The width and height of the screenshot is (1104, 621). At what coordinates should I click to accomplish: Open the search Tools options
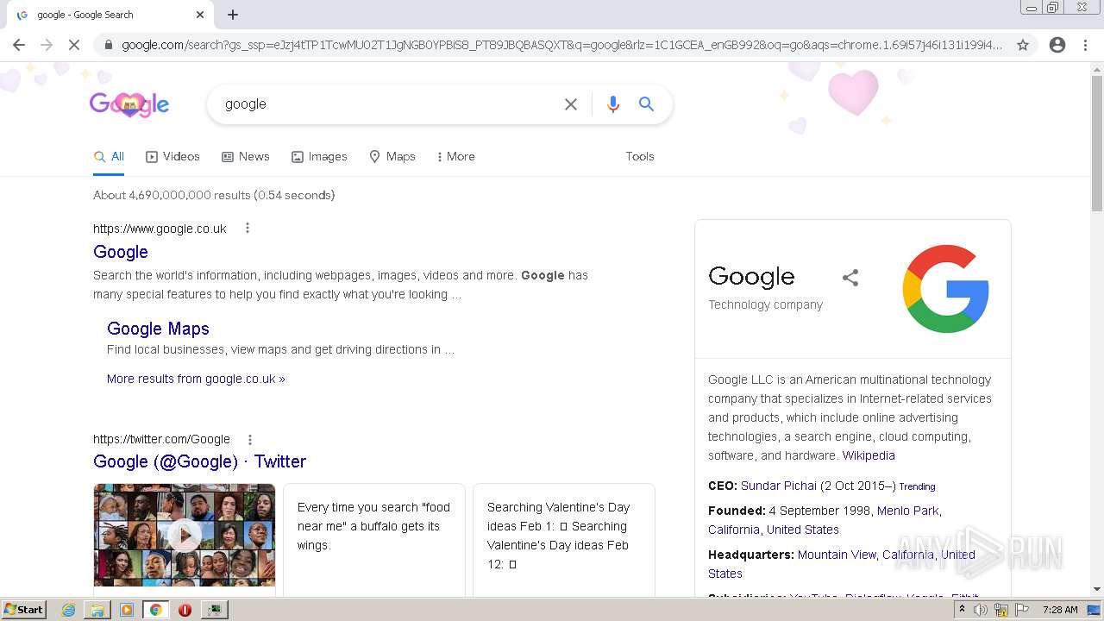[x=640, y=157]
